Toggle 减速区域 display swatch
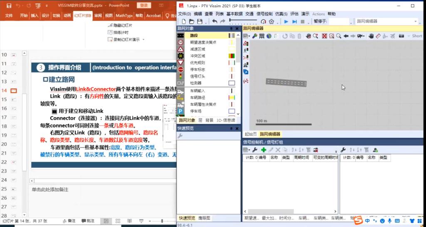The image size is (426, 227). (x=231, y=49)
